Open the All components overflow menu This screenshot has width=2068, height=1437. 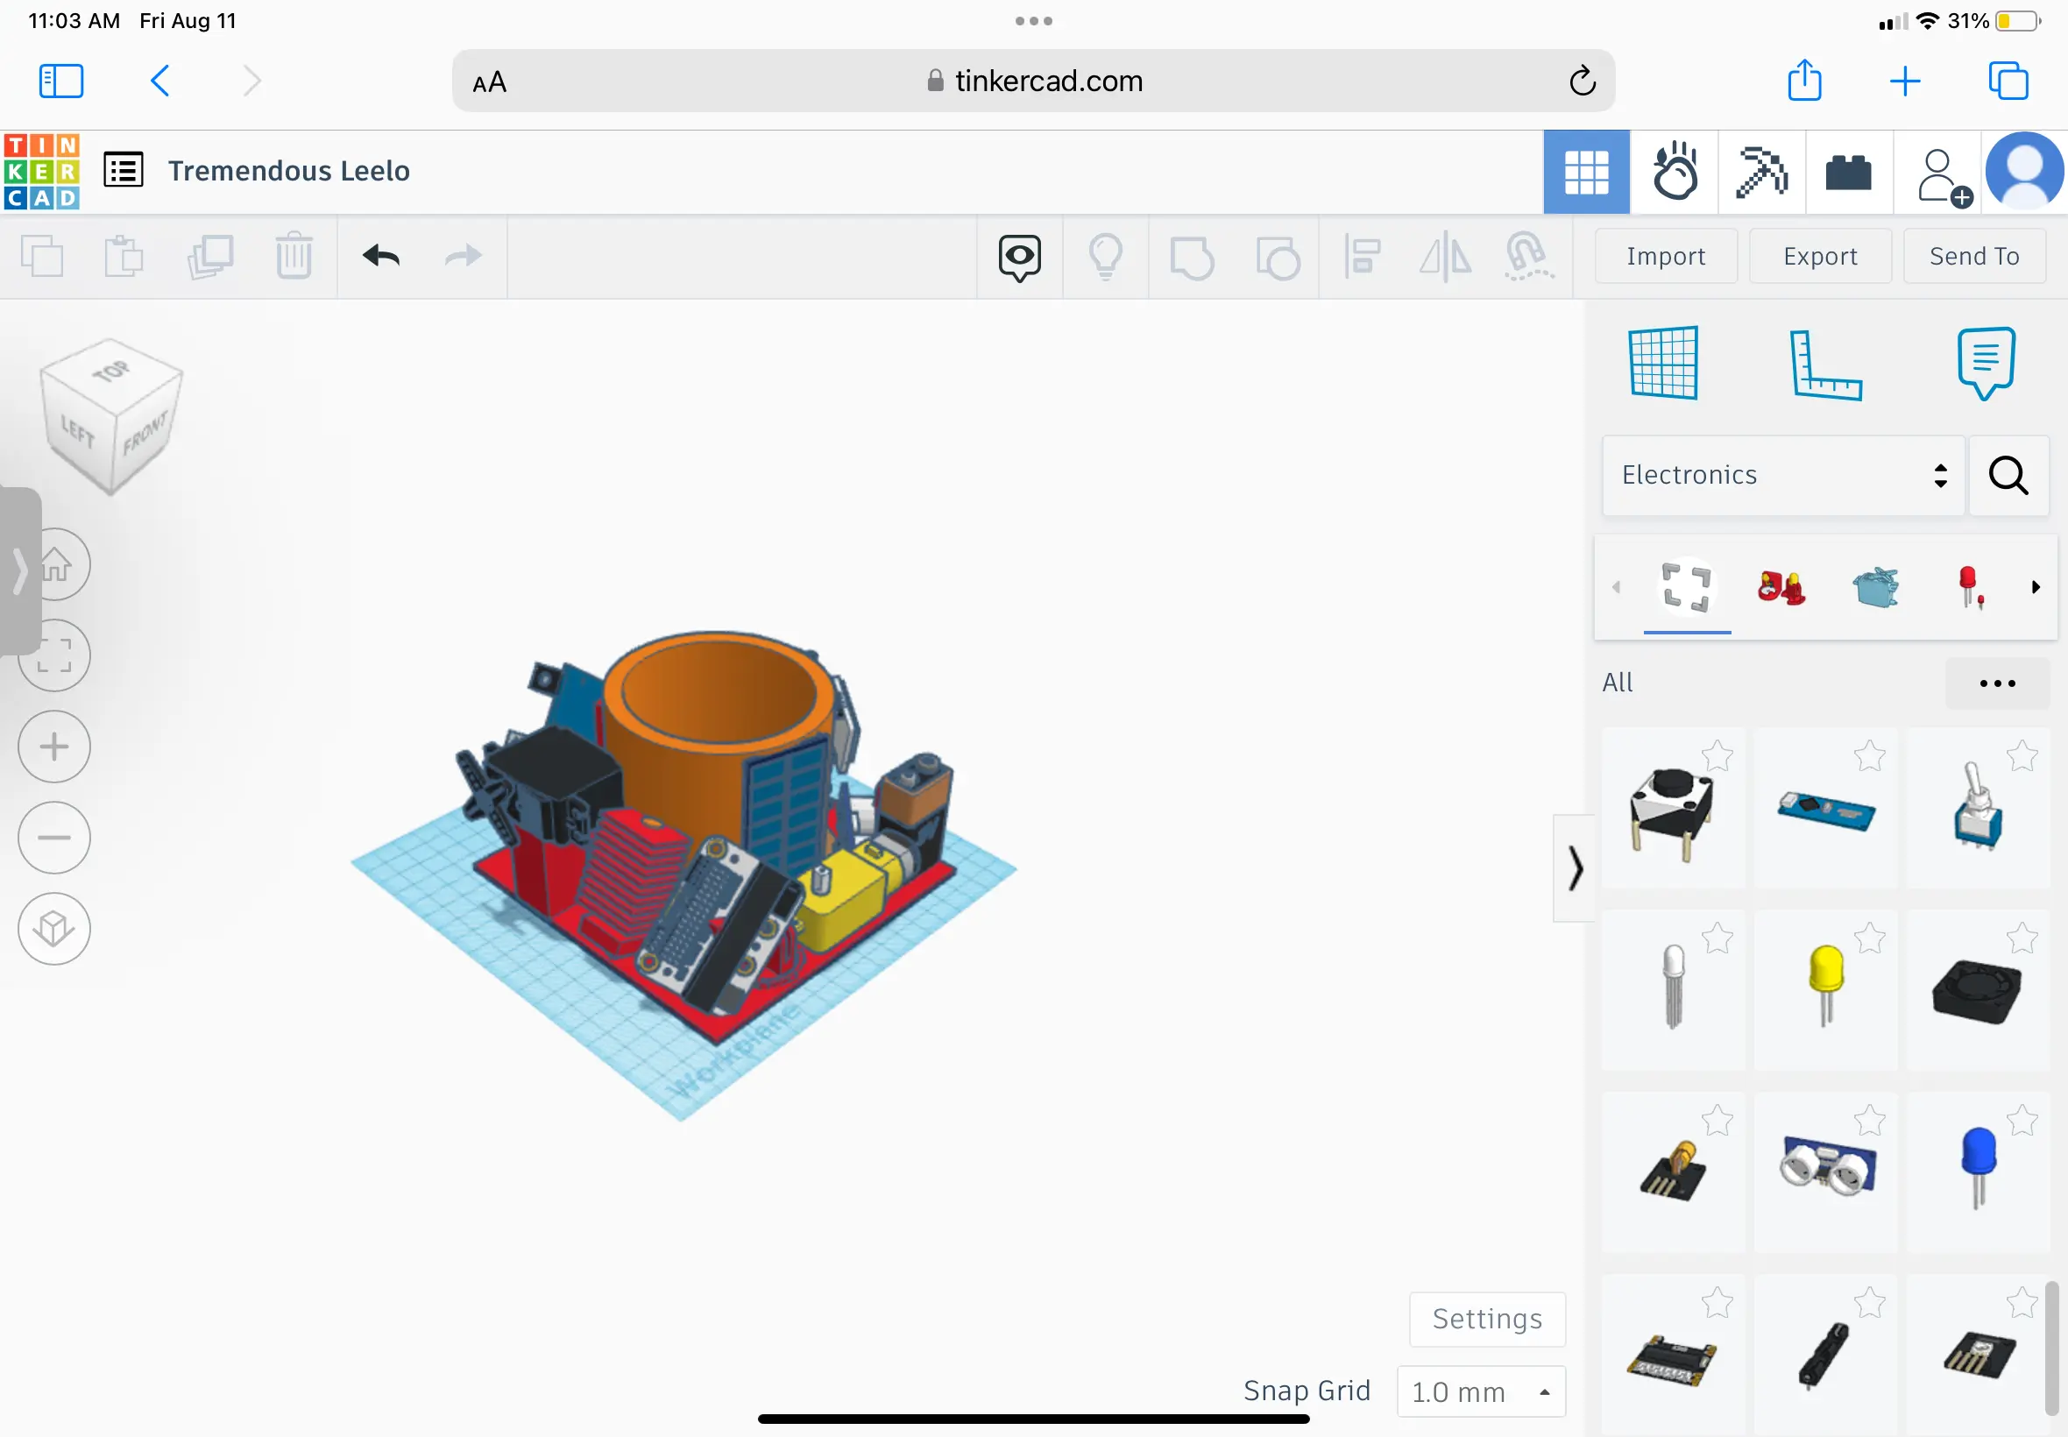(1997, 683)
